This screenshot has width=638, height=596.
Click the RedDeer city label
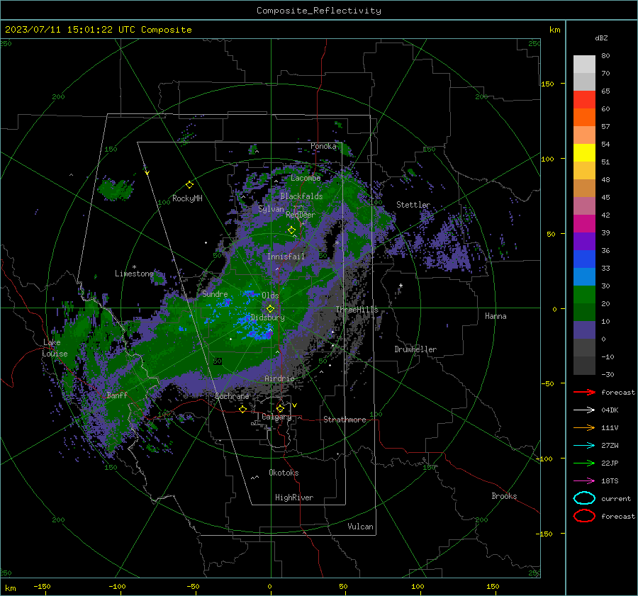[301, 215]
